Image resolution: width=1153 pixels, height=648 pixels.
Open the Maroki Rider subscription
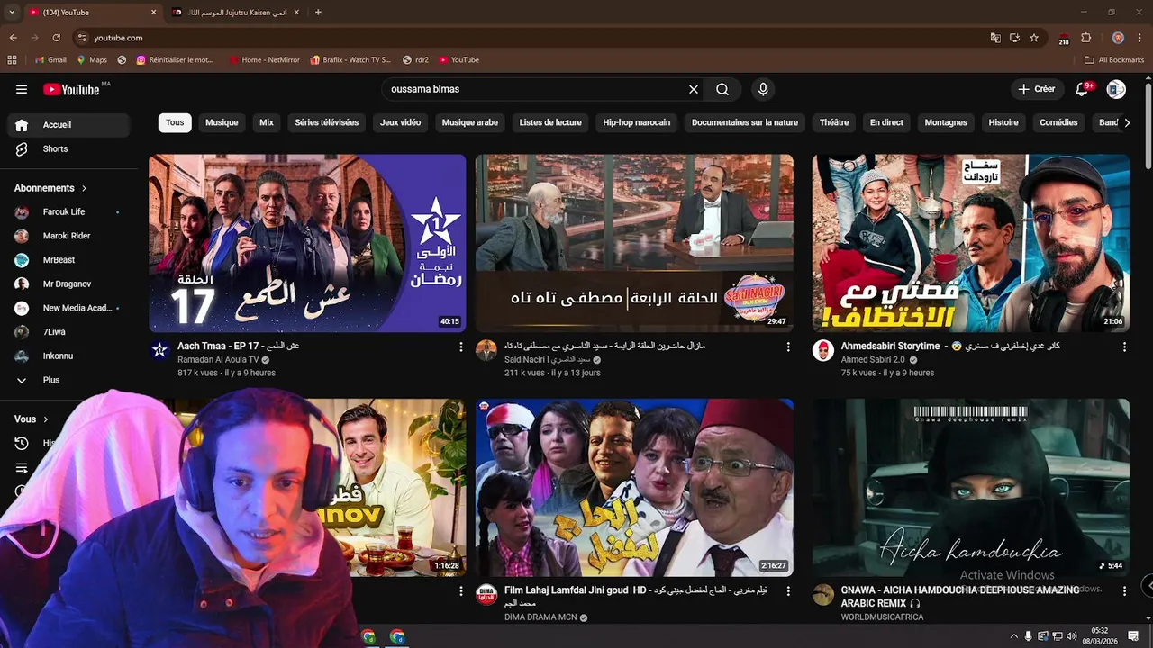pyautogui.click(x=68, y=236)
